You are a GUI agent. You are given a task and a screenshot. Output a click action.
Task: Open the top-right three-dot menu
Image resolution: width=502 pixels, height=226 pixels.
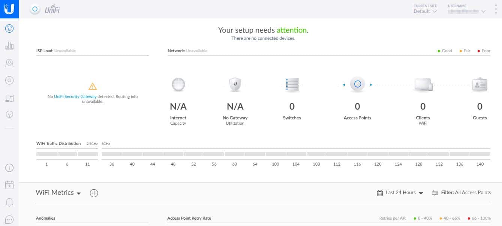[496, 9]
